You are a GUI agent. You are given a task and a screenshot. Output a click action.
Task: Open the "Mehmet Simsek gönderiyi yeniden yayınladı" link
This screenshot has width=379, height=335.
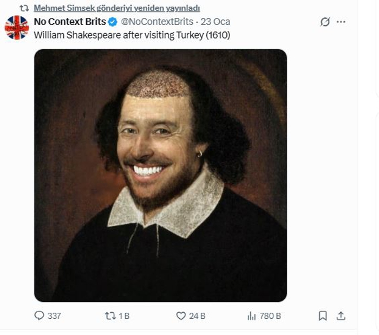click(116, 8)
